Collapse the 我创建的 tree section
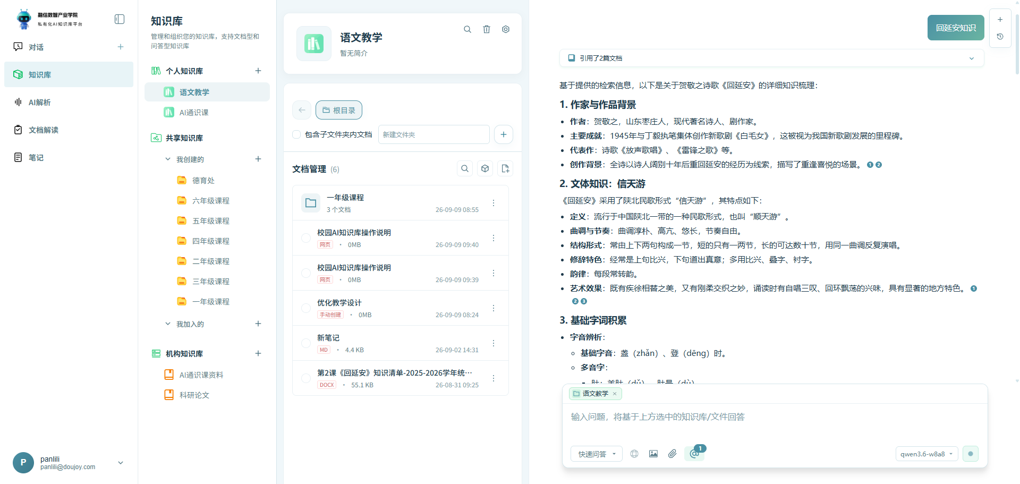1020x484 pixels. 168,159
